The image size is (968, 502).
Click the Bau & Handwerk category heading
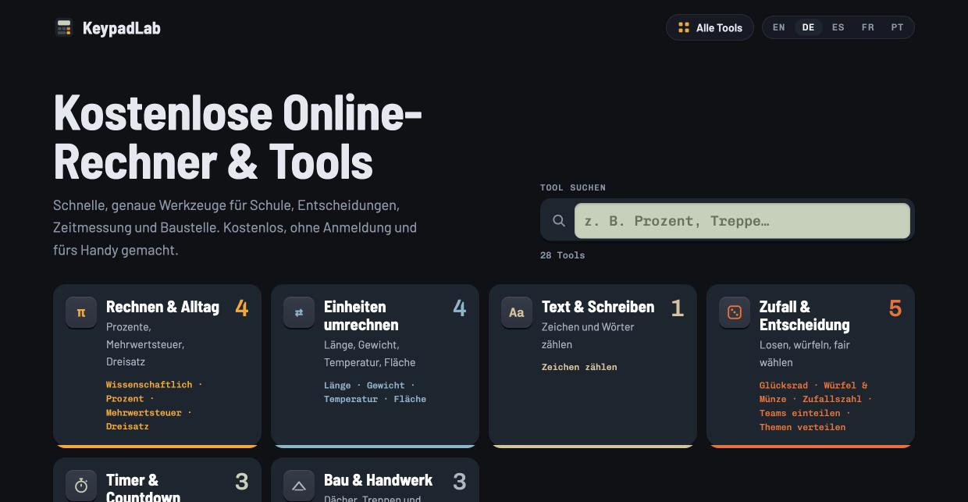[x=378, y=480]
